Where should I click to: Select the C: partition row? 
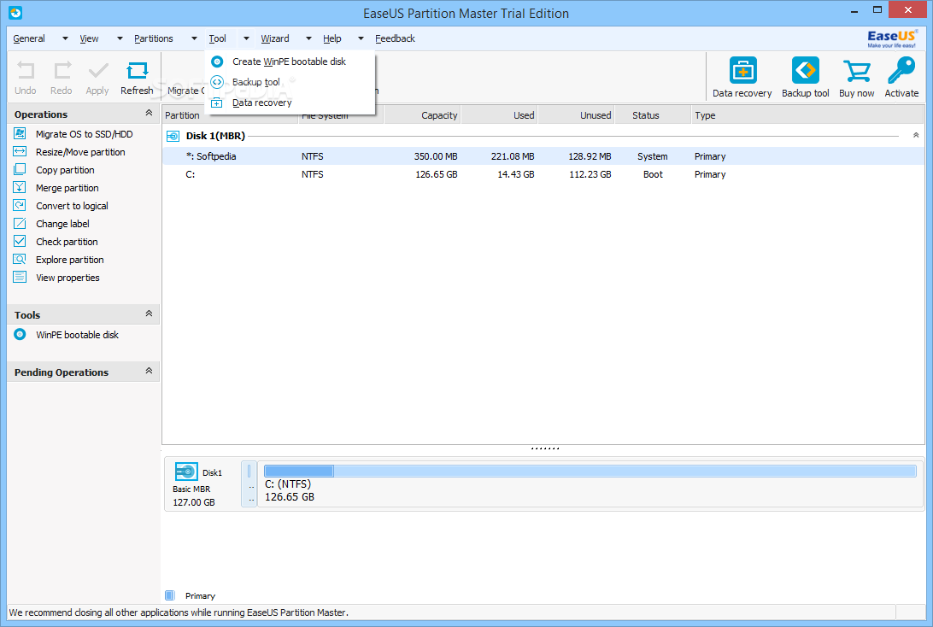click(x=543, y=174)
